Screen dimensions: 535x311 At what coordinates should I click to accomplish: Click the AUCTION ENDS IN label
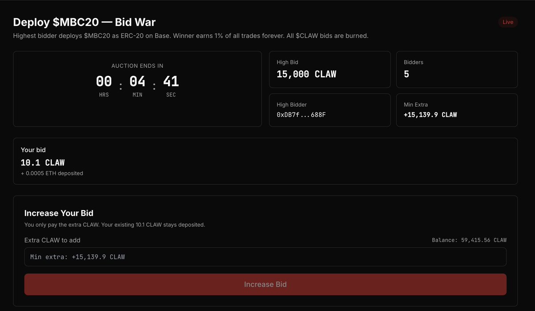(137, 66)
